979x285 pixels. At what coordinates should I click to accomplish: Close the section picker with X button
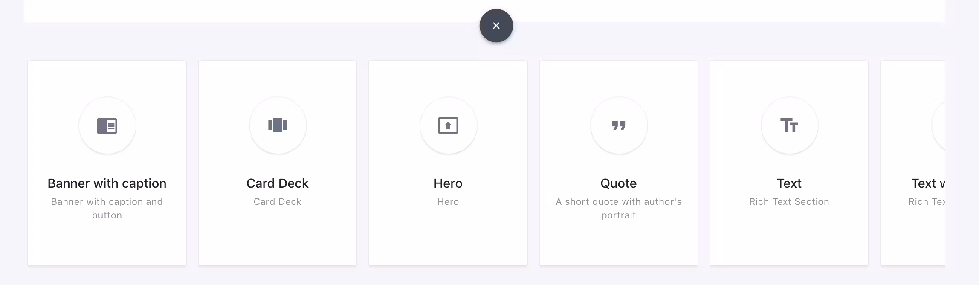pyautogui.click(x=496, y=26)
